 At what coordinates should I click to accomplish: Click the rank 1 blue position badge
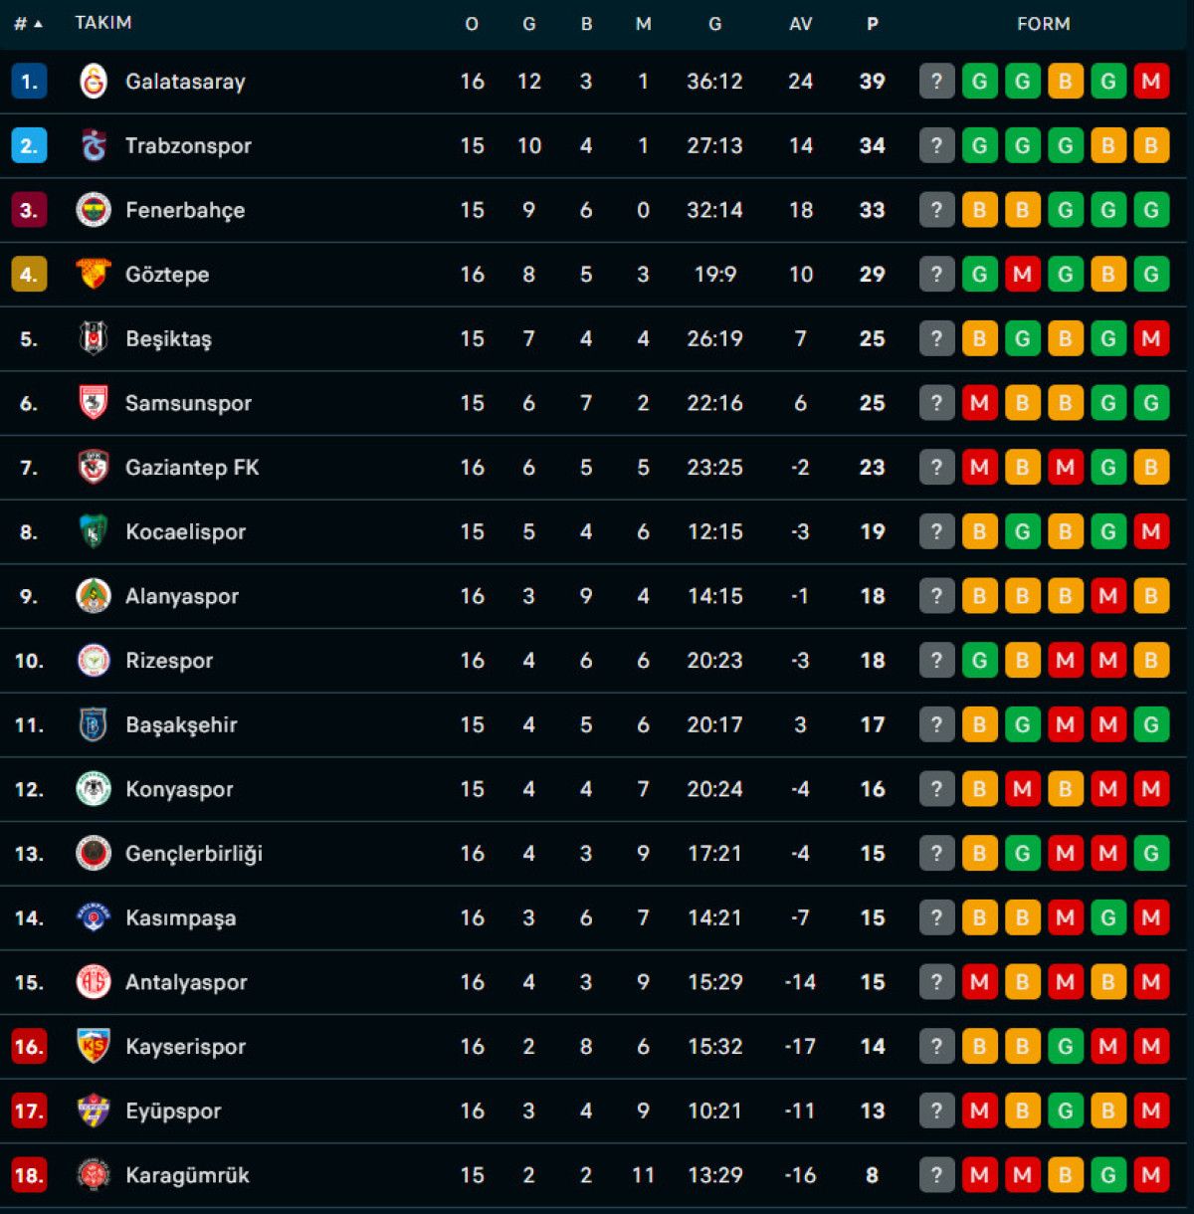(x=29, y=82)
